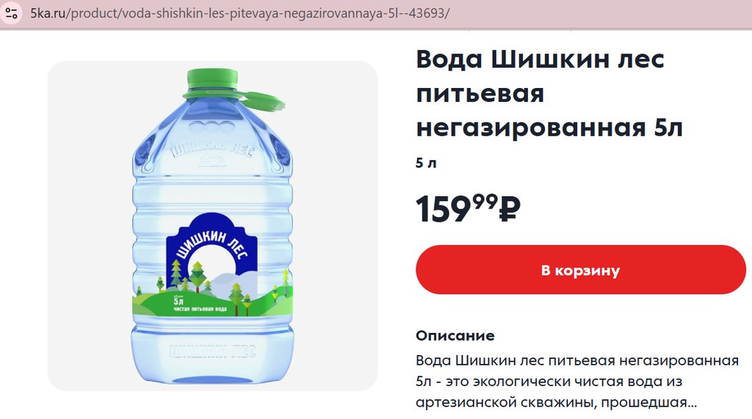The image size is (752, 419).
Task: Click the green bottle cap
Action: click(212, 80)
